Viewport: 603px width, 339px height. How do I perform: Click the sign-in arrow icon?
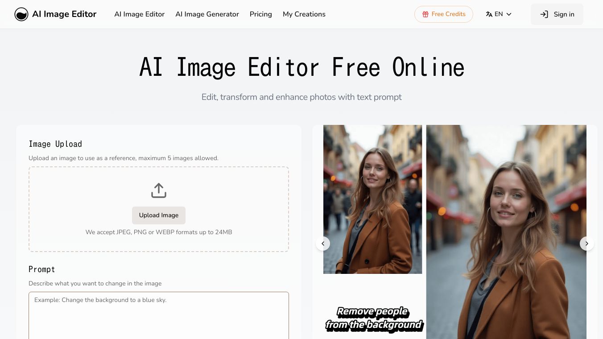pos(544,14)
